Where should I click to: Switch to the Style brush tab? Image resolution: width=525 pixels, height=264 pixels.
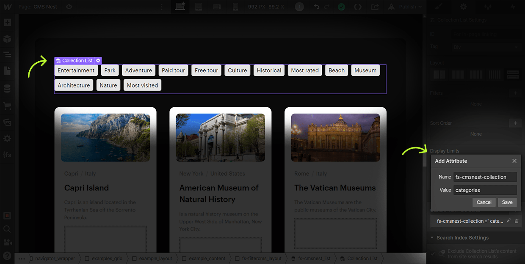tap(439, 7)
